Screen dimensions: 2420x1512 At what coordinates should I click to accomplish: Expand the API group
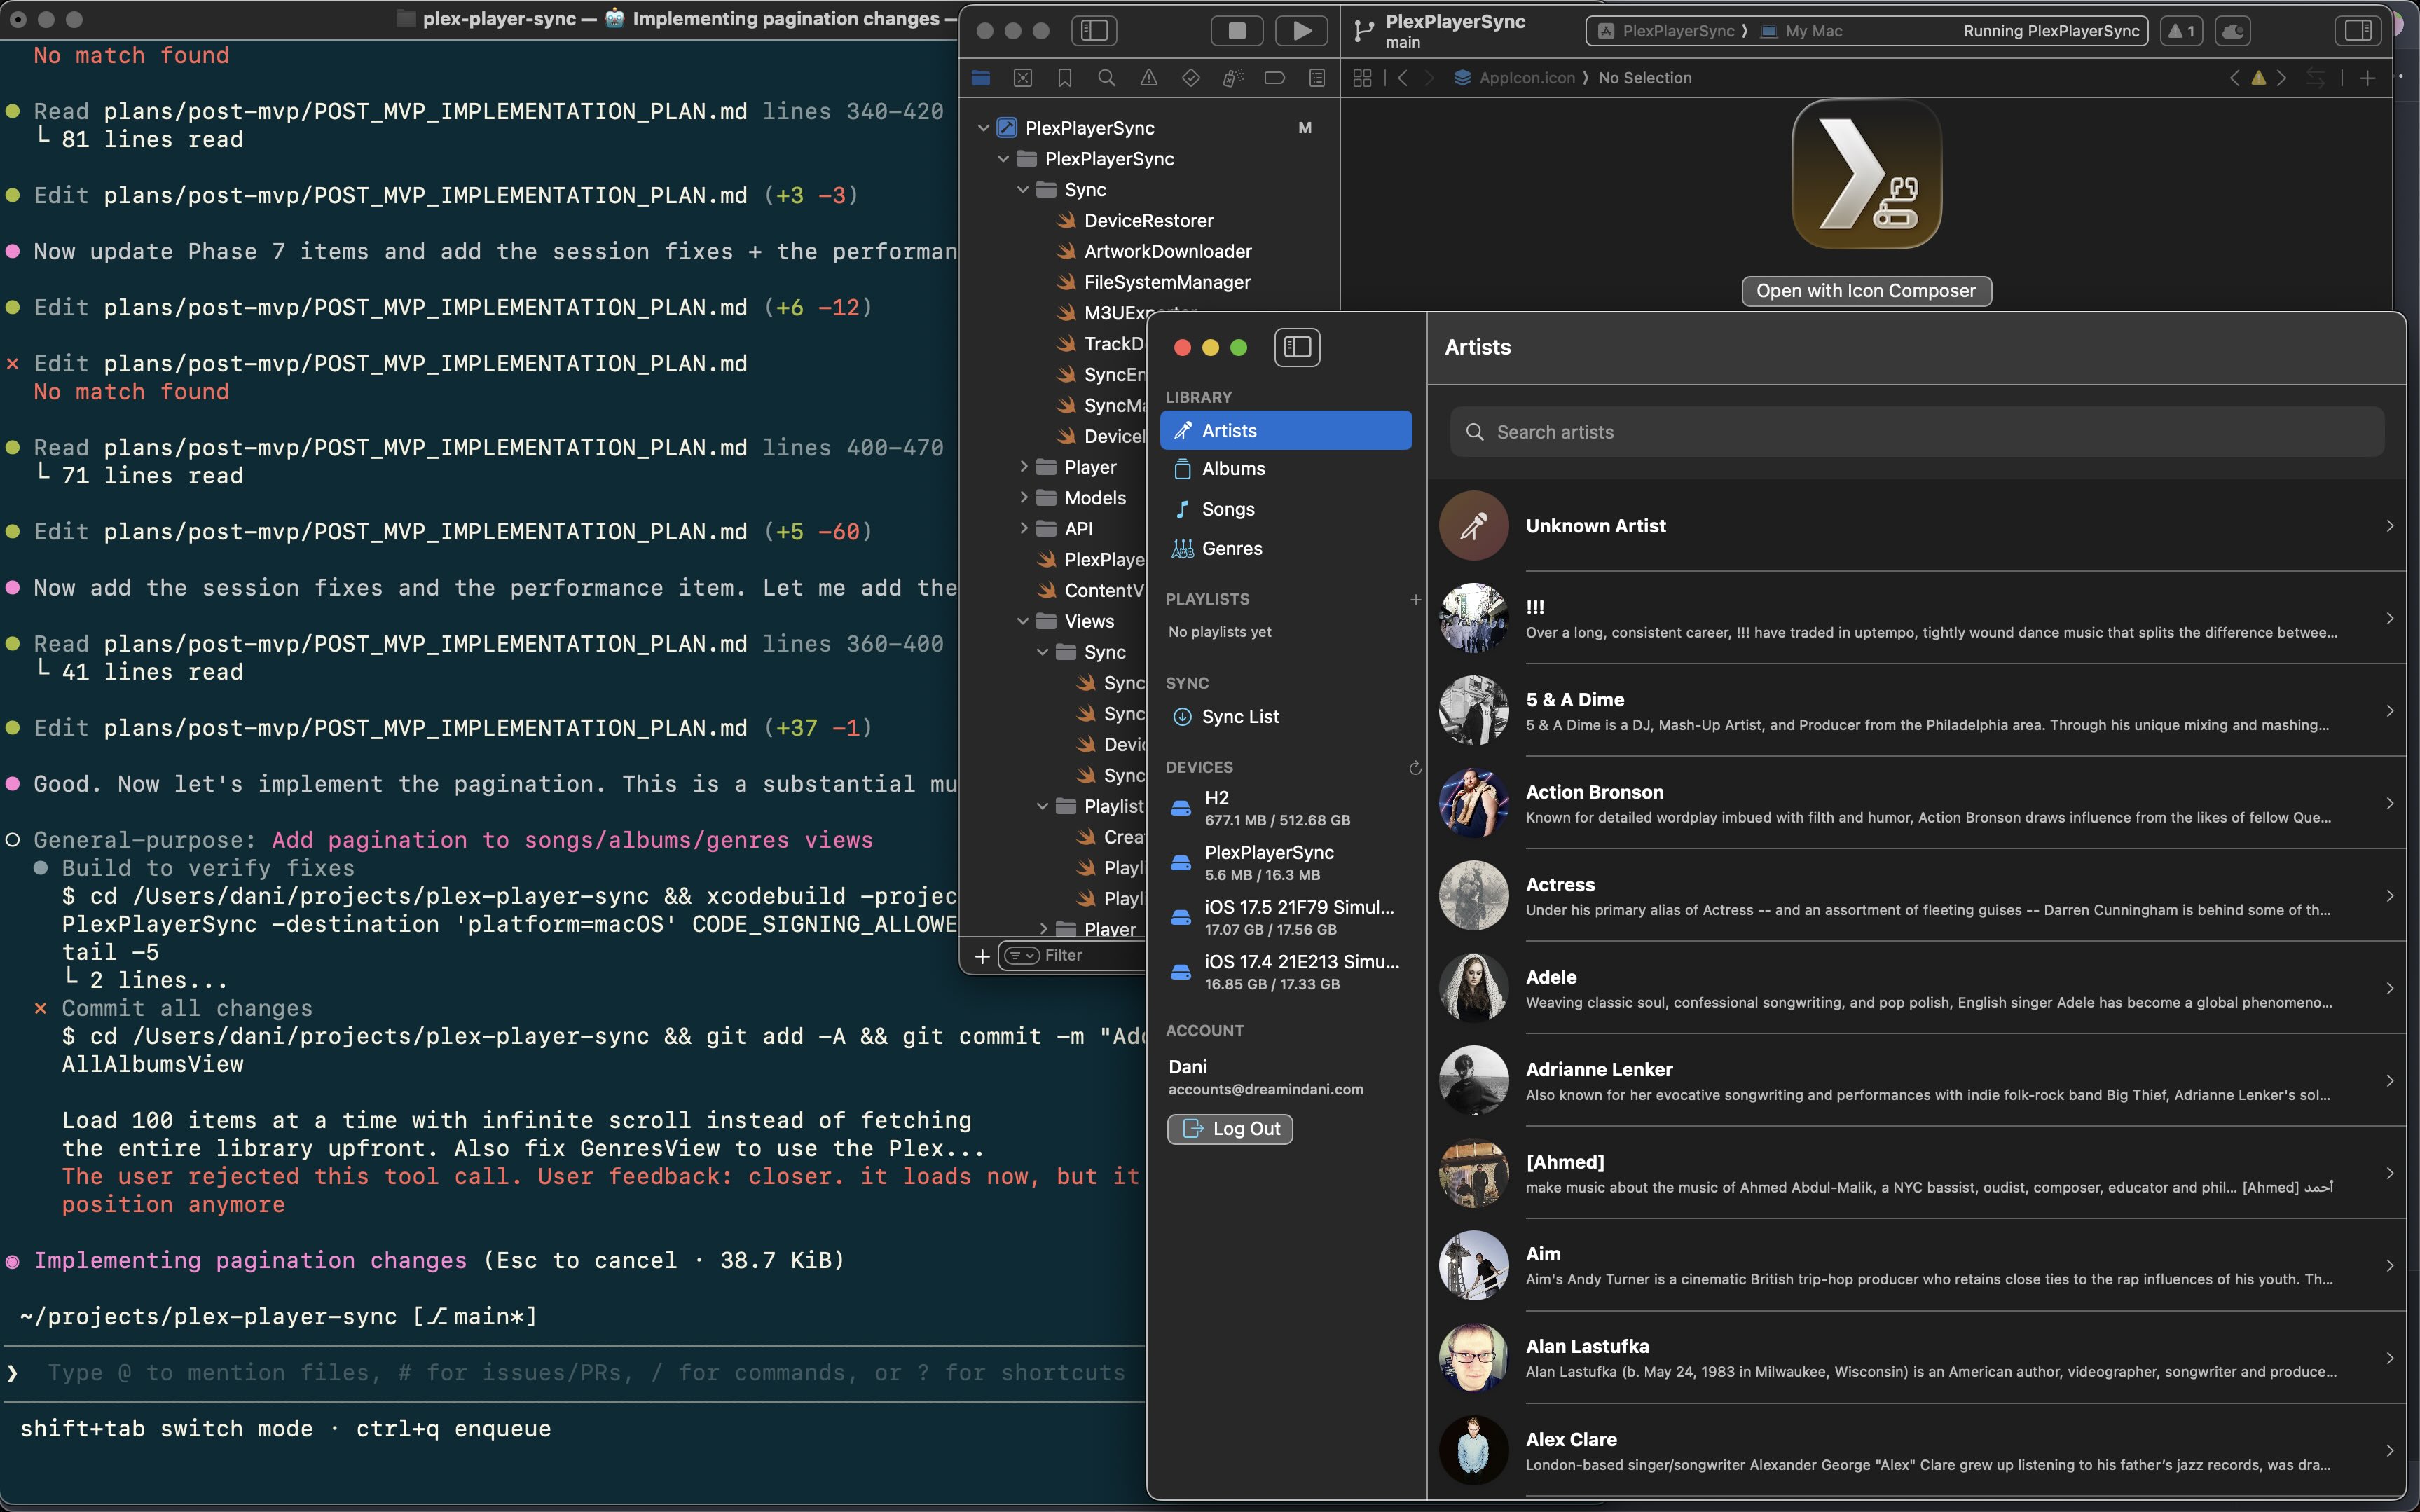click(1024, 528)
